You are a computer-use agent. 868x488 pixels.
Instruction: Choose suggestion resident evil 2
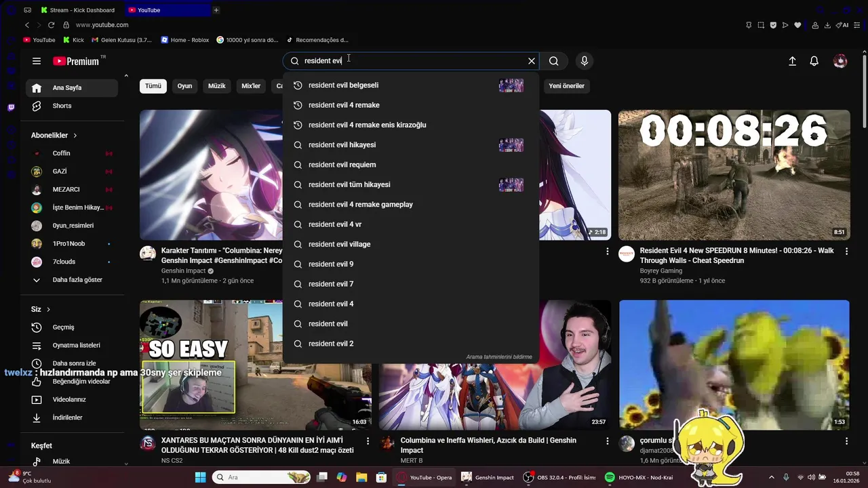[411, 344]
